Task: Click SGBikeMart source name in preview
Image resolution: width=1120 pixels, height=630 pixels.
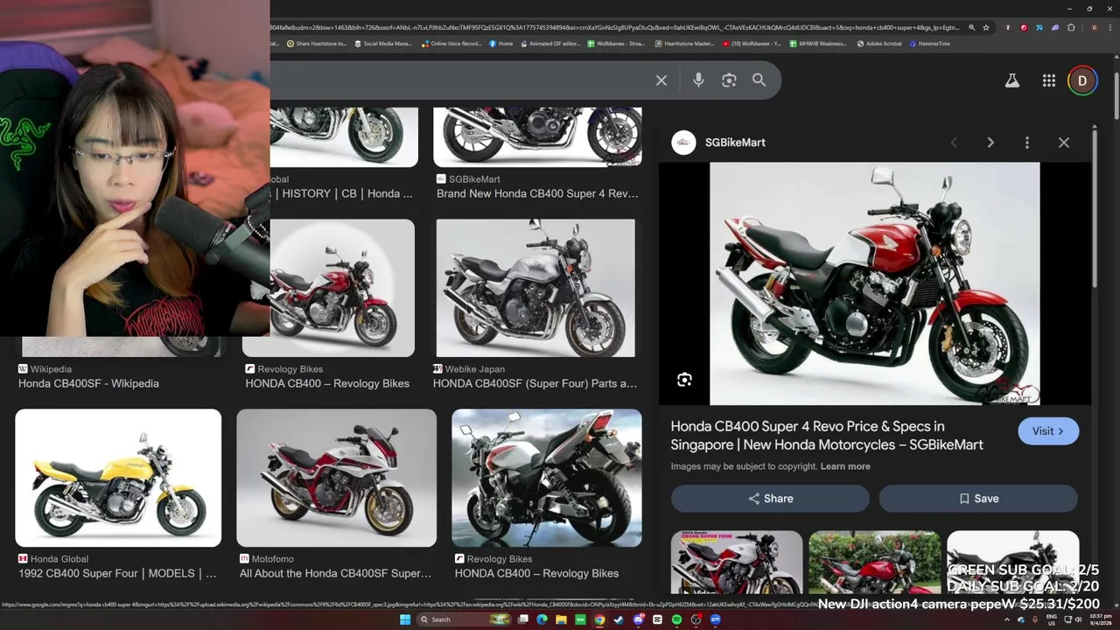Action: [x=735, y=143]
